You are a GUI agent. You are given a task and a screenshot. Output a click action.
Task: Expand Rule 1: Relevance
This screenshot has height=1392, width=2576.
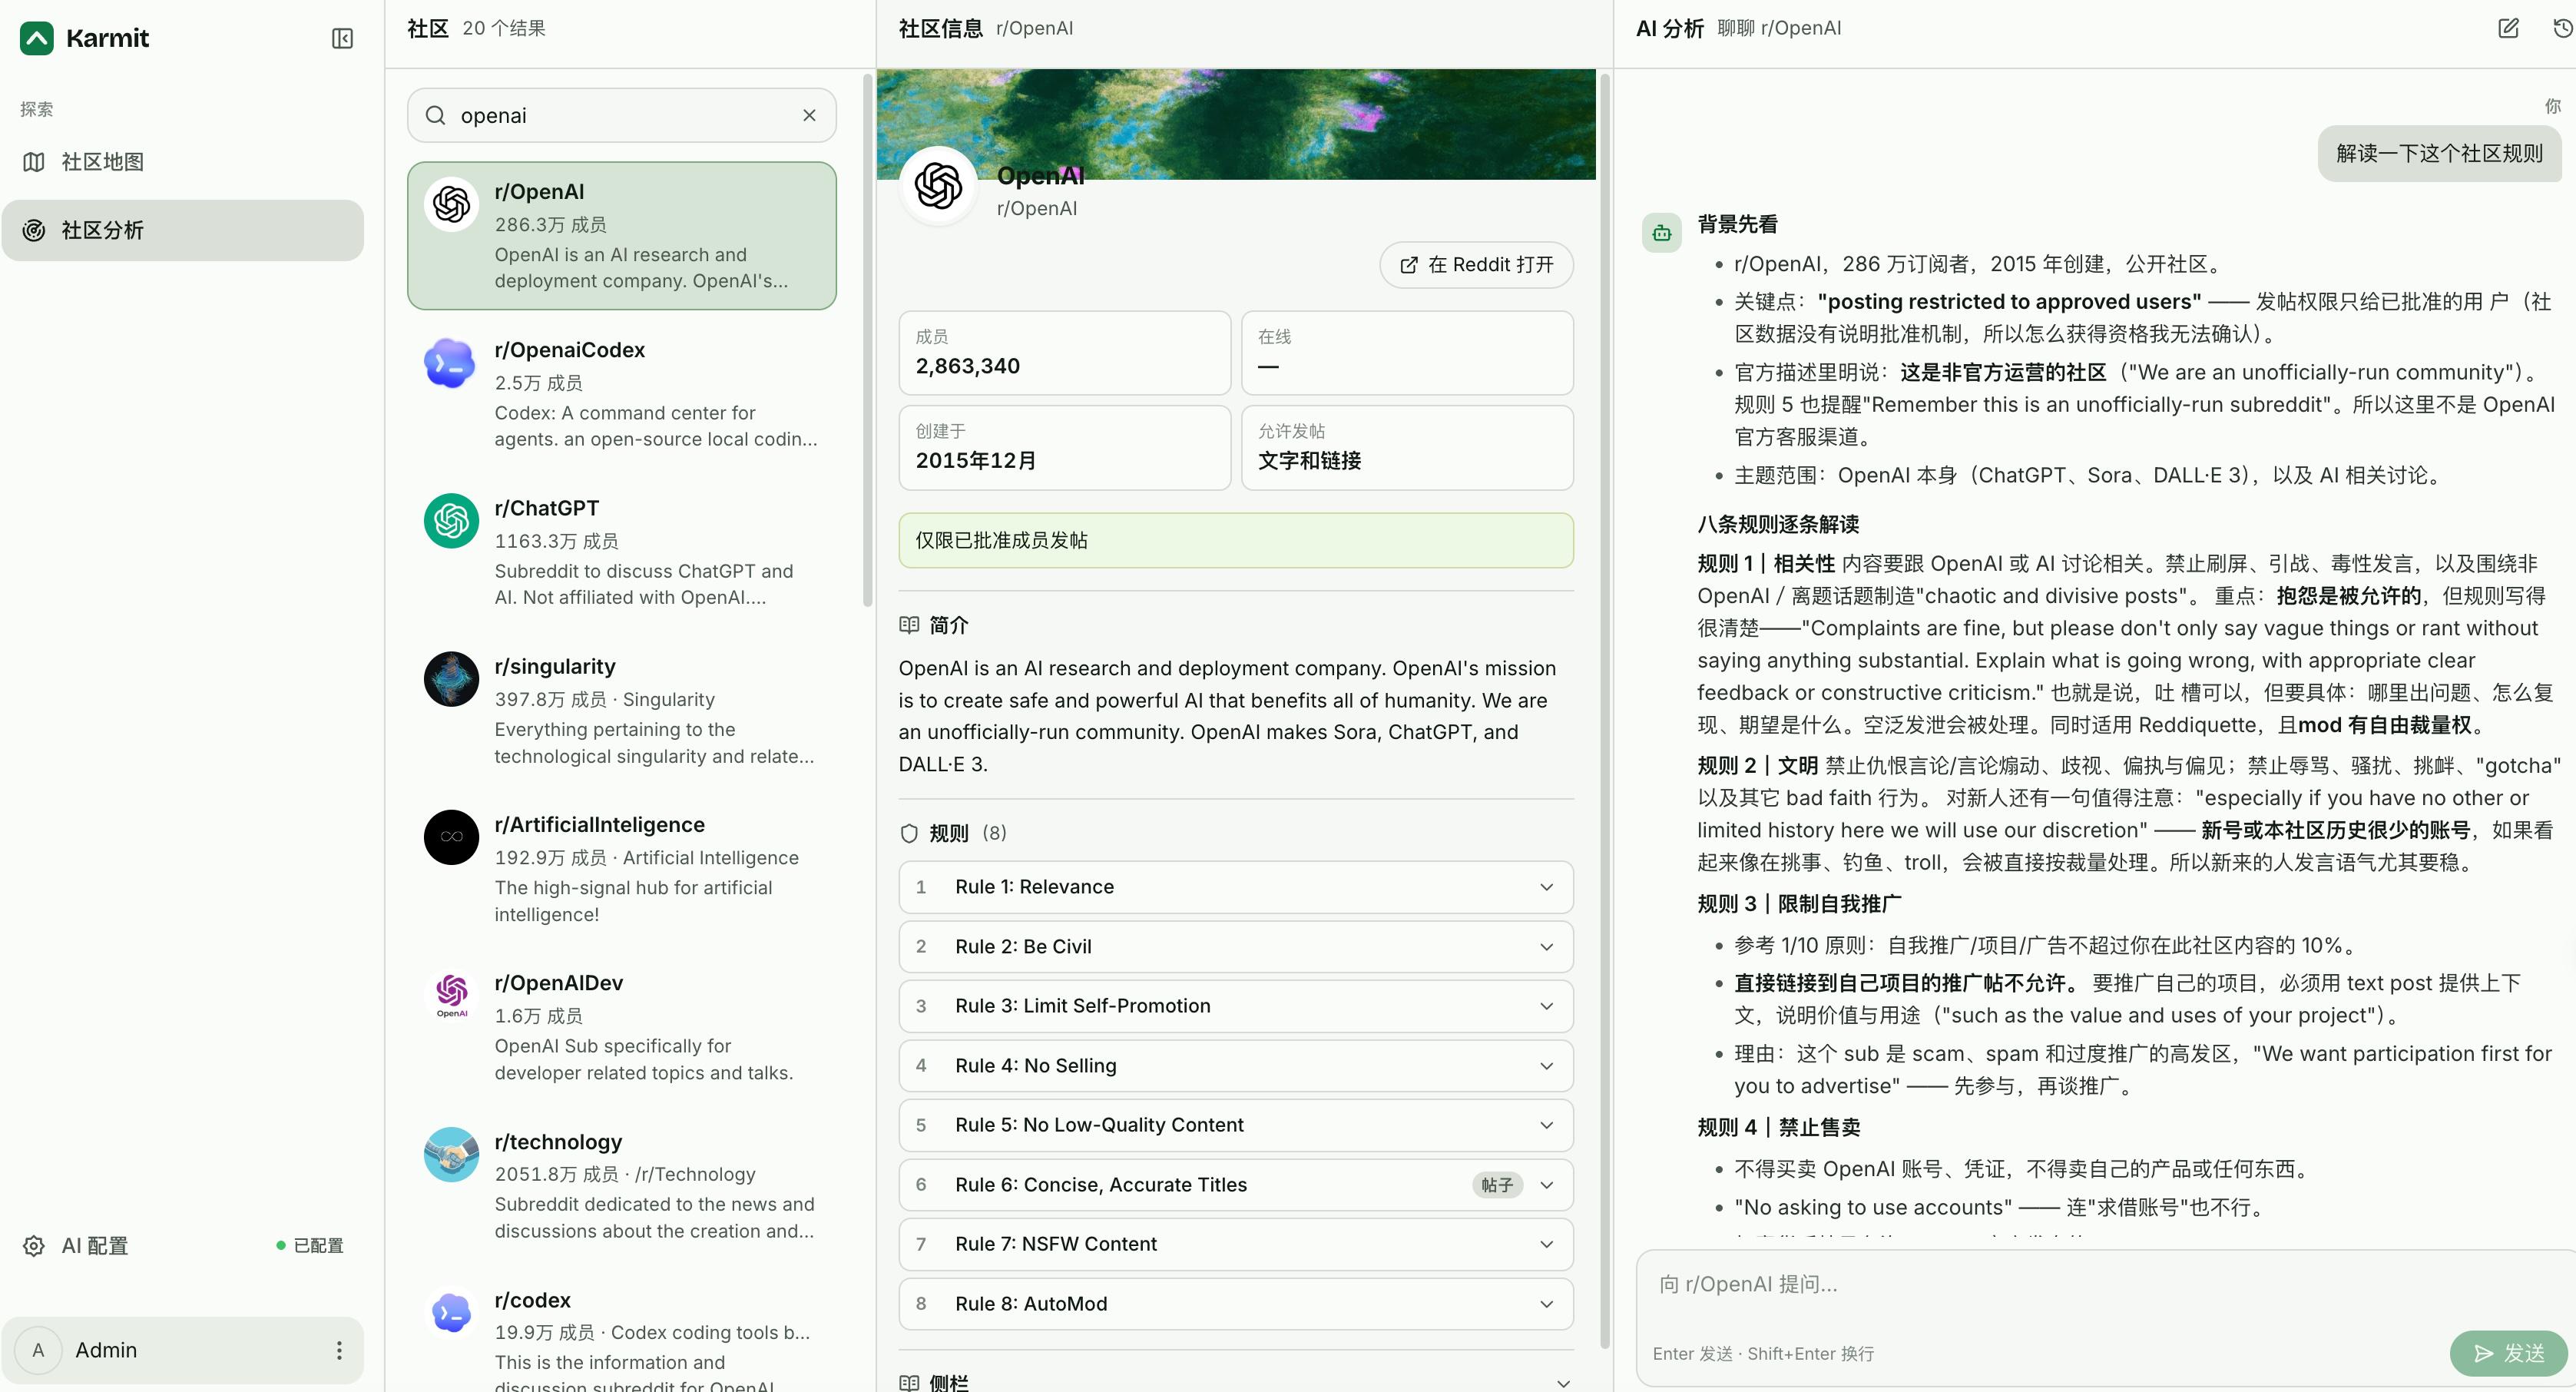pyautogui.click(x=1236, y=887)
